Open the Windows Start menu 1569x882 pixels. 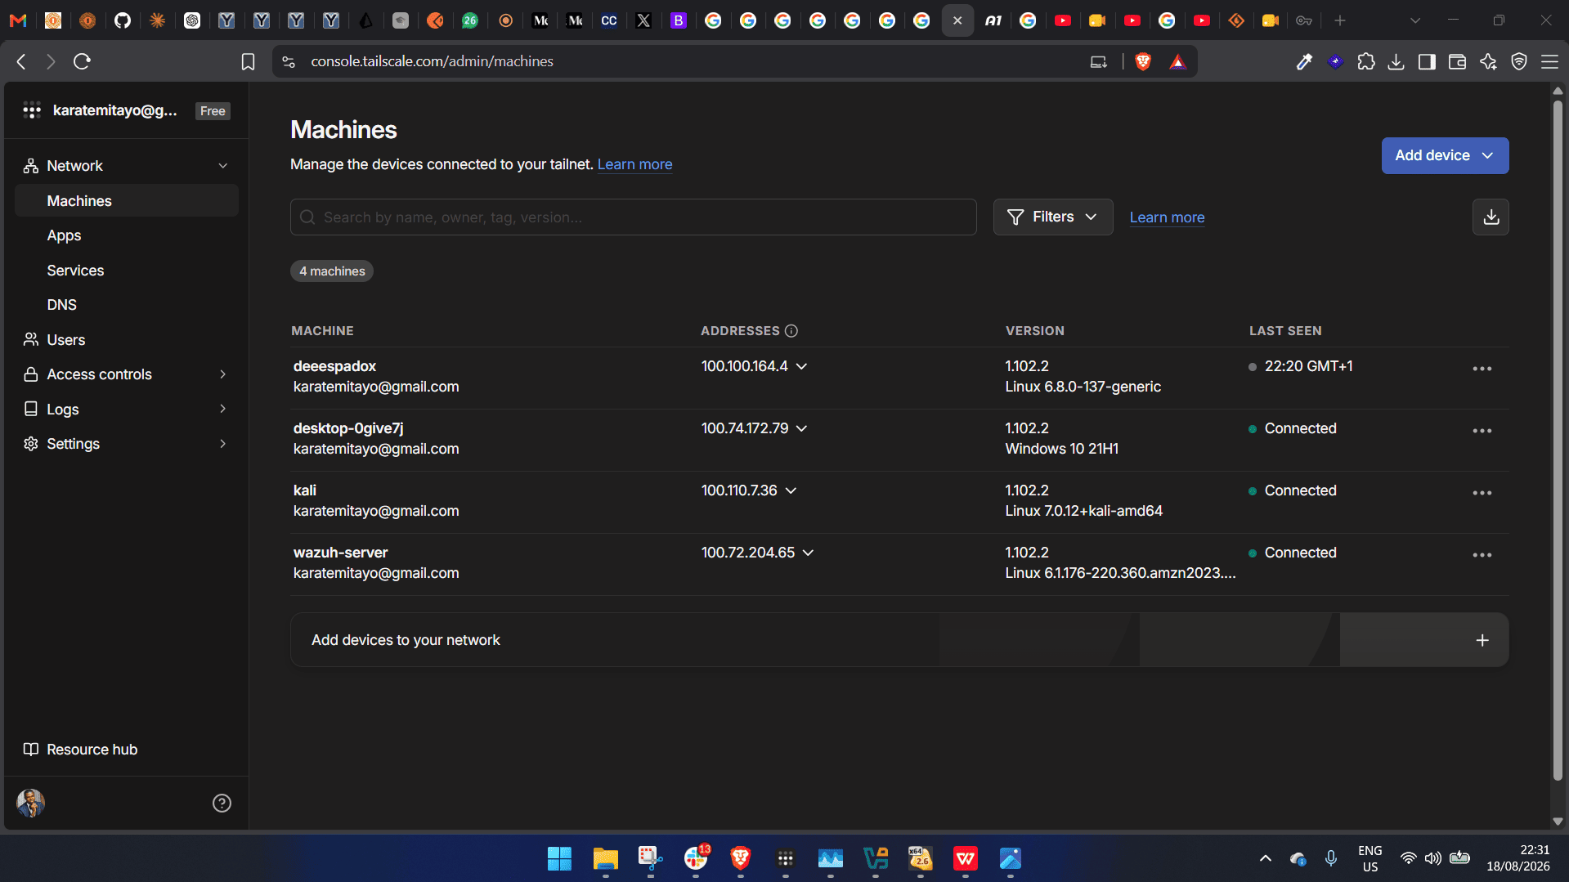point(559,859)
